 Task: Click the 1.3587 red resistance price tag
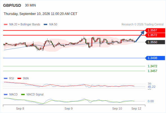pyautogui.click(x=155, y=30)
